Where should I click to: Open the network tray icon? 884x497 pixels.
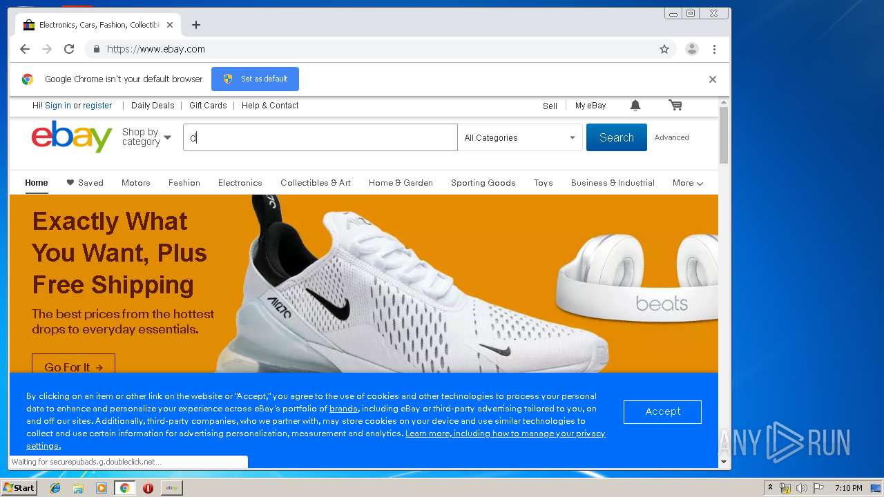pyautogui.click(x=785, y=488)
